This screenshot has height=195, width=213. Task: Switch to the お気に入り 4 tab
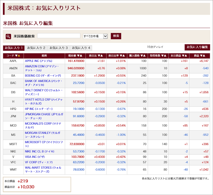point(81,48)
